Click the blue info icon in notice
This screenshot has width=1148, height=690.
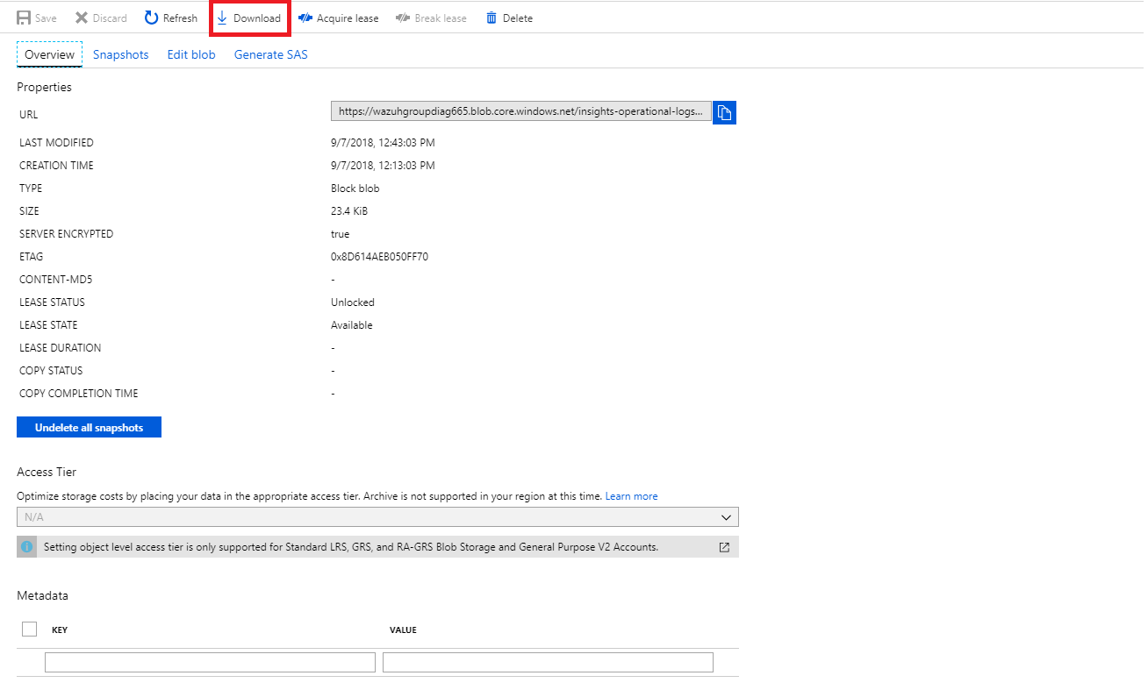point(26,546)
